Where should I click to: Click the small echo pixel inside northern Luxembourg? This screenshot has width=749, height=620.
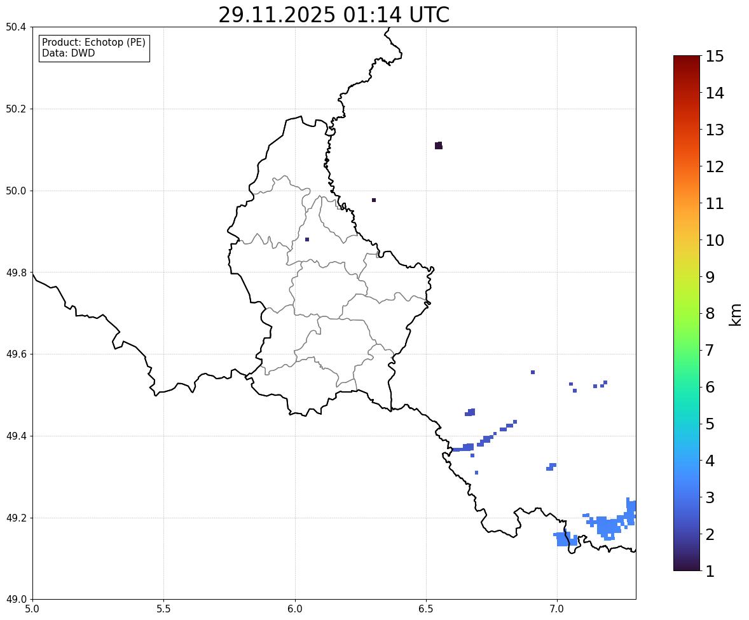point(307,239)
